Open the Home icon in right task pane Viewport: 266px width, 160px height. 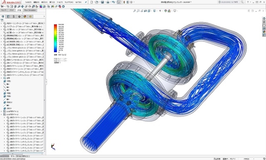[x=264, y=19]
